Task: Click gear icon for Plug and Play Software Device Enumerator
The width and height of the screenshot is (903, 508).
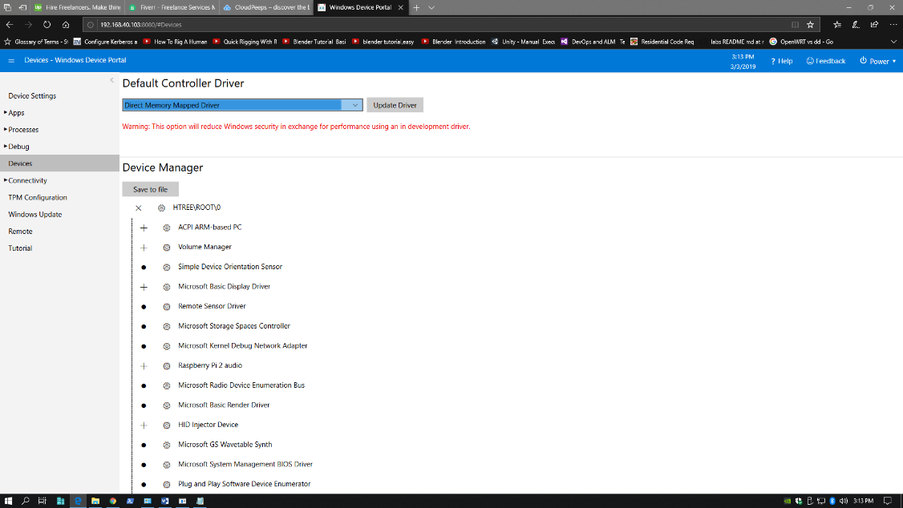Action: point(167,485)
